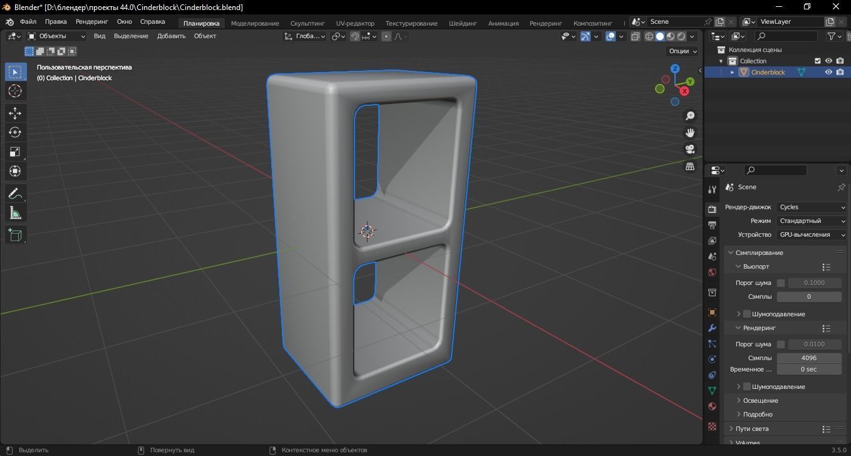851x456 pixels.
Task: Pin the Scene properties panel
Action: pos(841,187)
